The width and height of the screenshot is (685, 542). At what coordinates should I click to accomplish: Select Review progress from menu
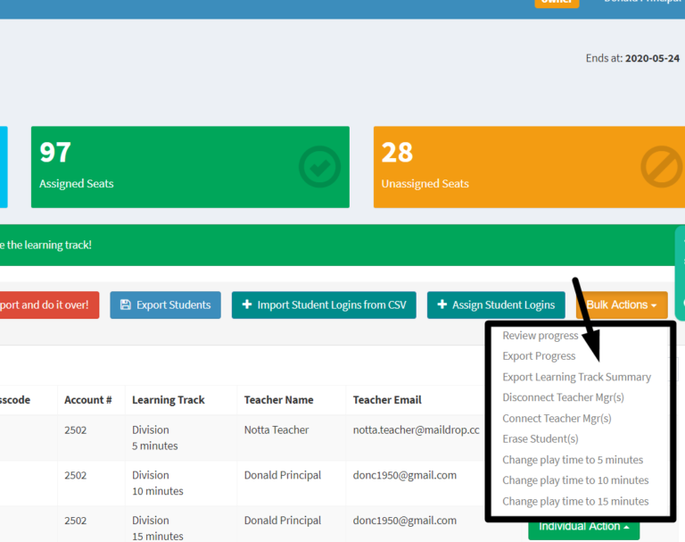(540, 336)
